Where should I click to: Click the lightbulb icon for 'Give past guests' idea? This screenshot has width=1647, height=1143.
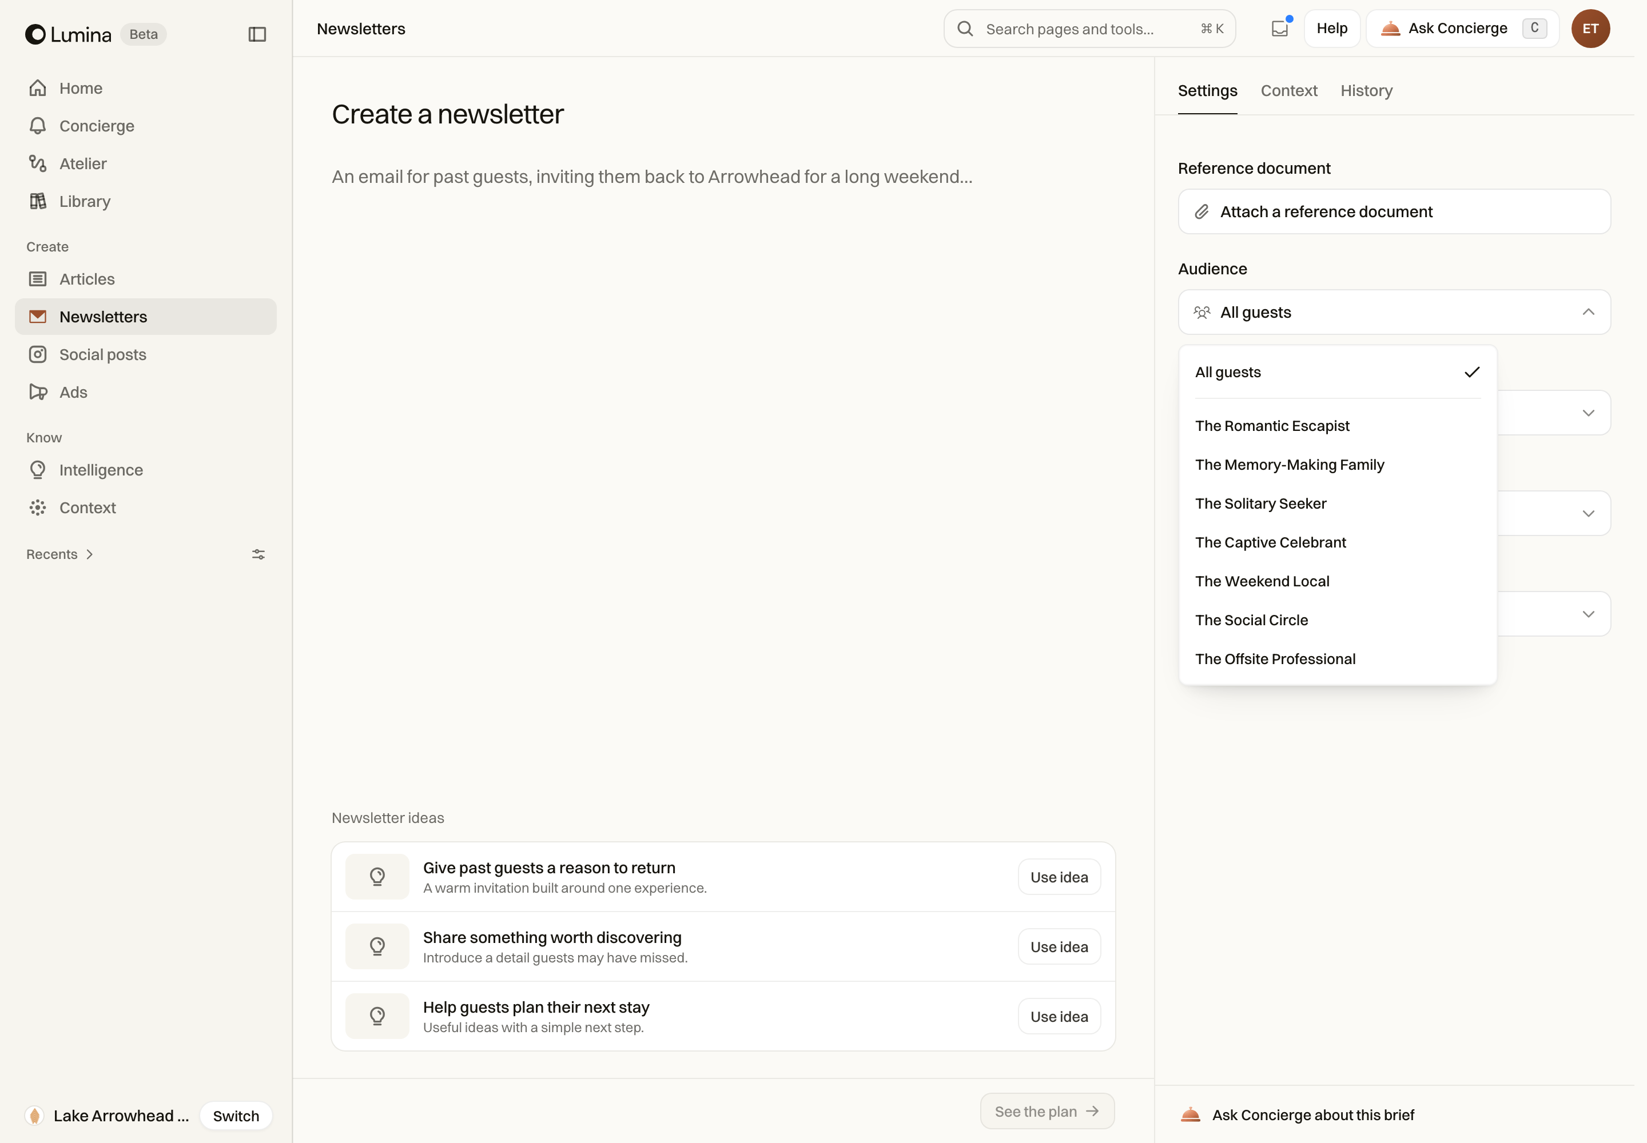click(x=377, y=877)
